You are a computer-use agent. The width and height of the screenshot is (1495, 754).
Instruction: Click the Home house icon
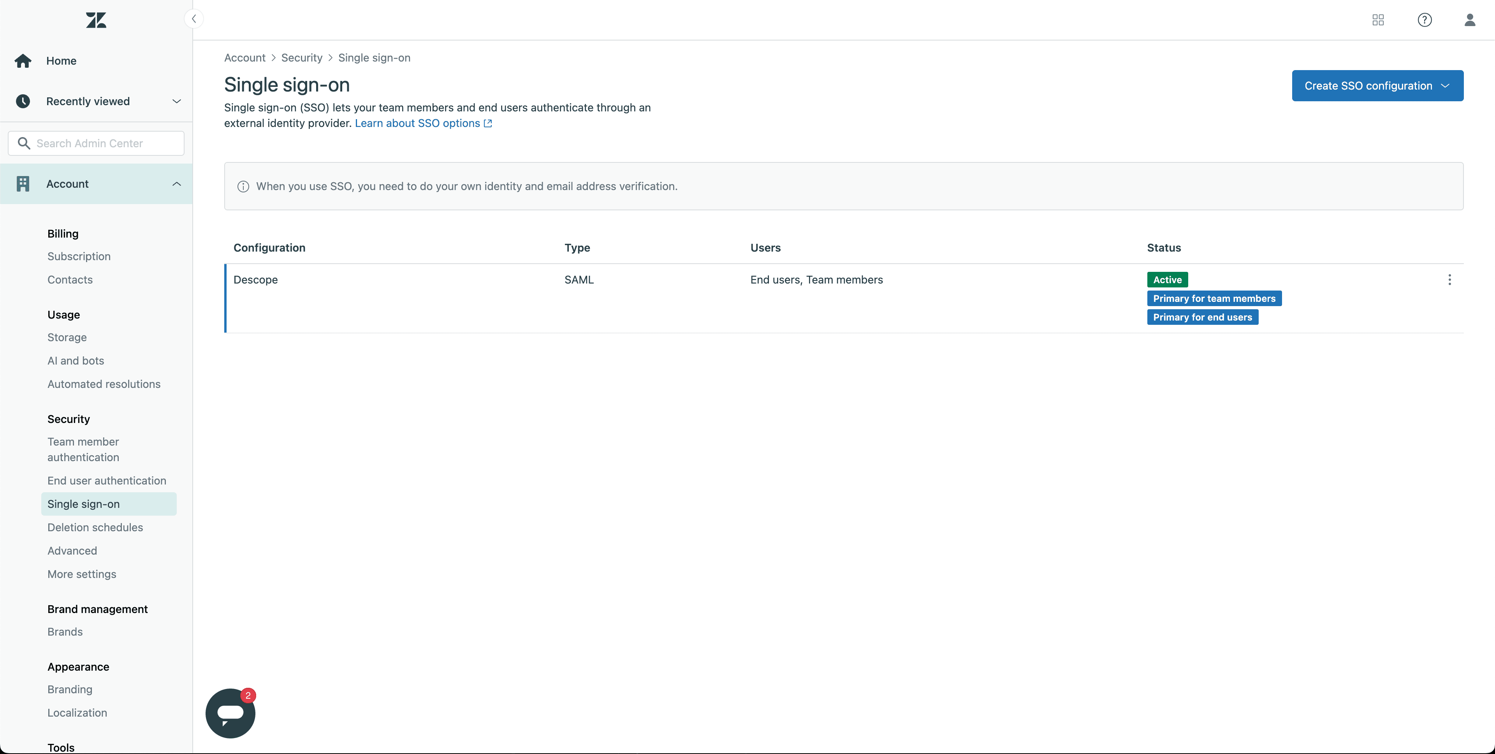point(23,61)
